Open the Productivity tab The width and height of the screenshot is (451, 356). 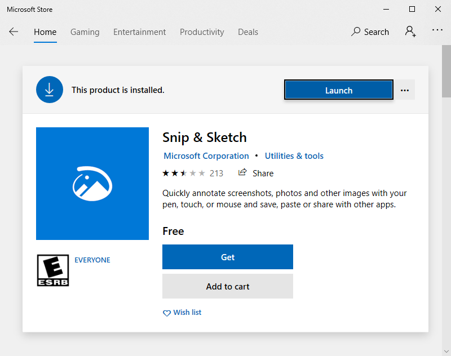pyautogui.click(x=202, y=32)
